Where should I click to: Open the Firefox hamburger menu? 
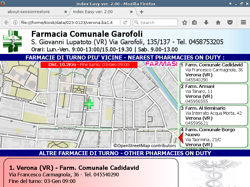[243, 22]
